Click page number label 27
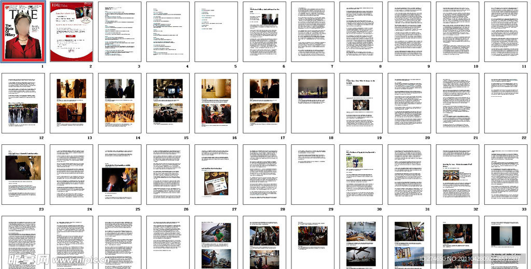This screenshot has height=269, width=531. click(x=234, y=209)
